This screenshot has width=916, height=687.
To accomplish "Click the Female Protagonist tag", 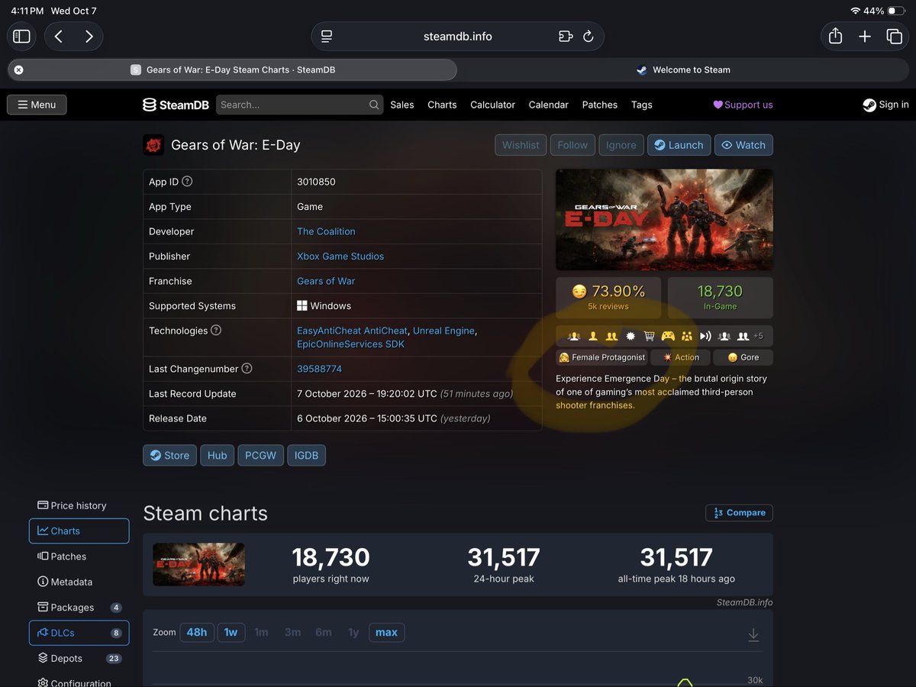I will (602, 357).
